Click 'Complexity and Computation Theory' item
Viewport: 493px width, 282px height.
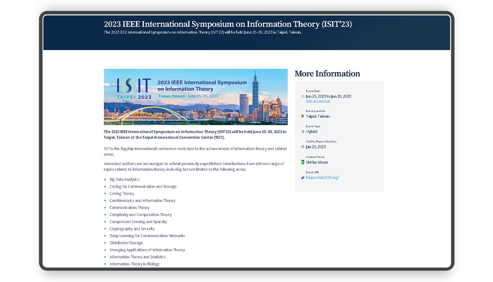pyautogui.click(x=141, y=215)
